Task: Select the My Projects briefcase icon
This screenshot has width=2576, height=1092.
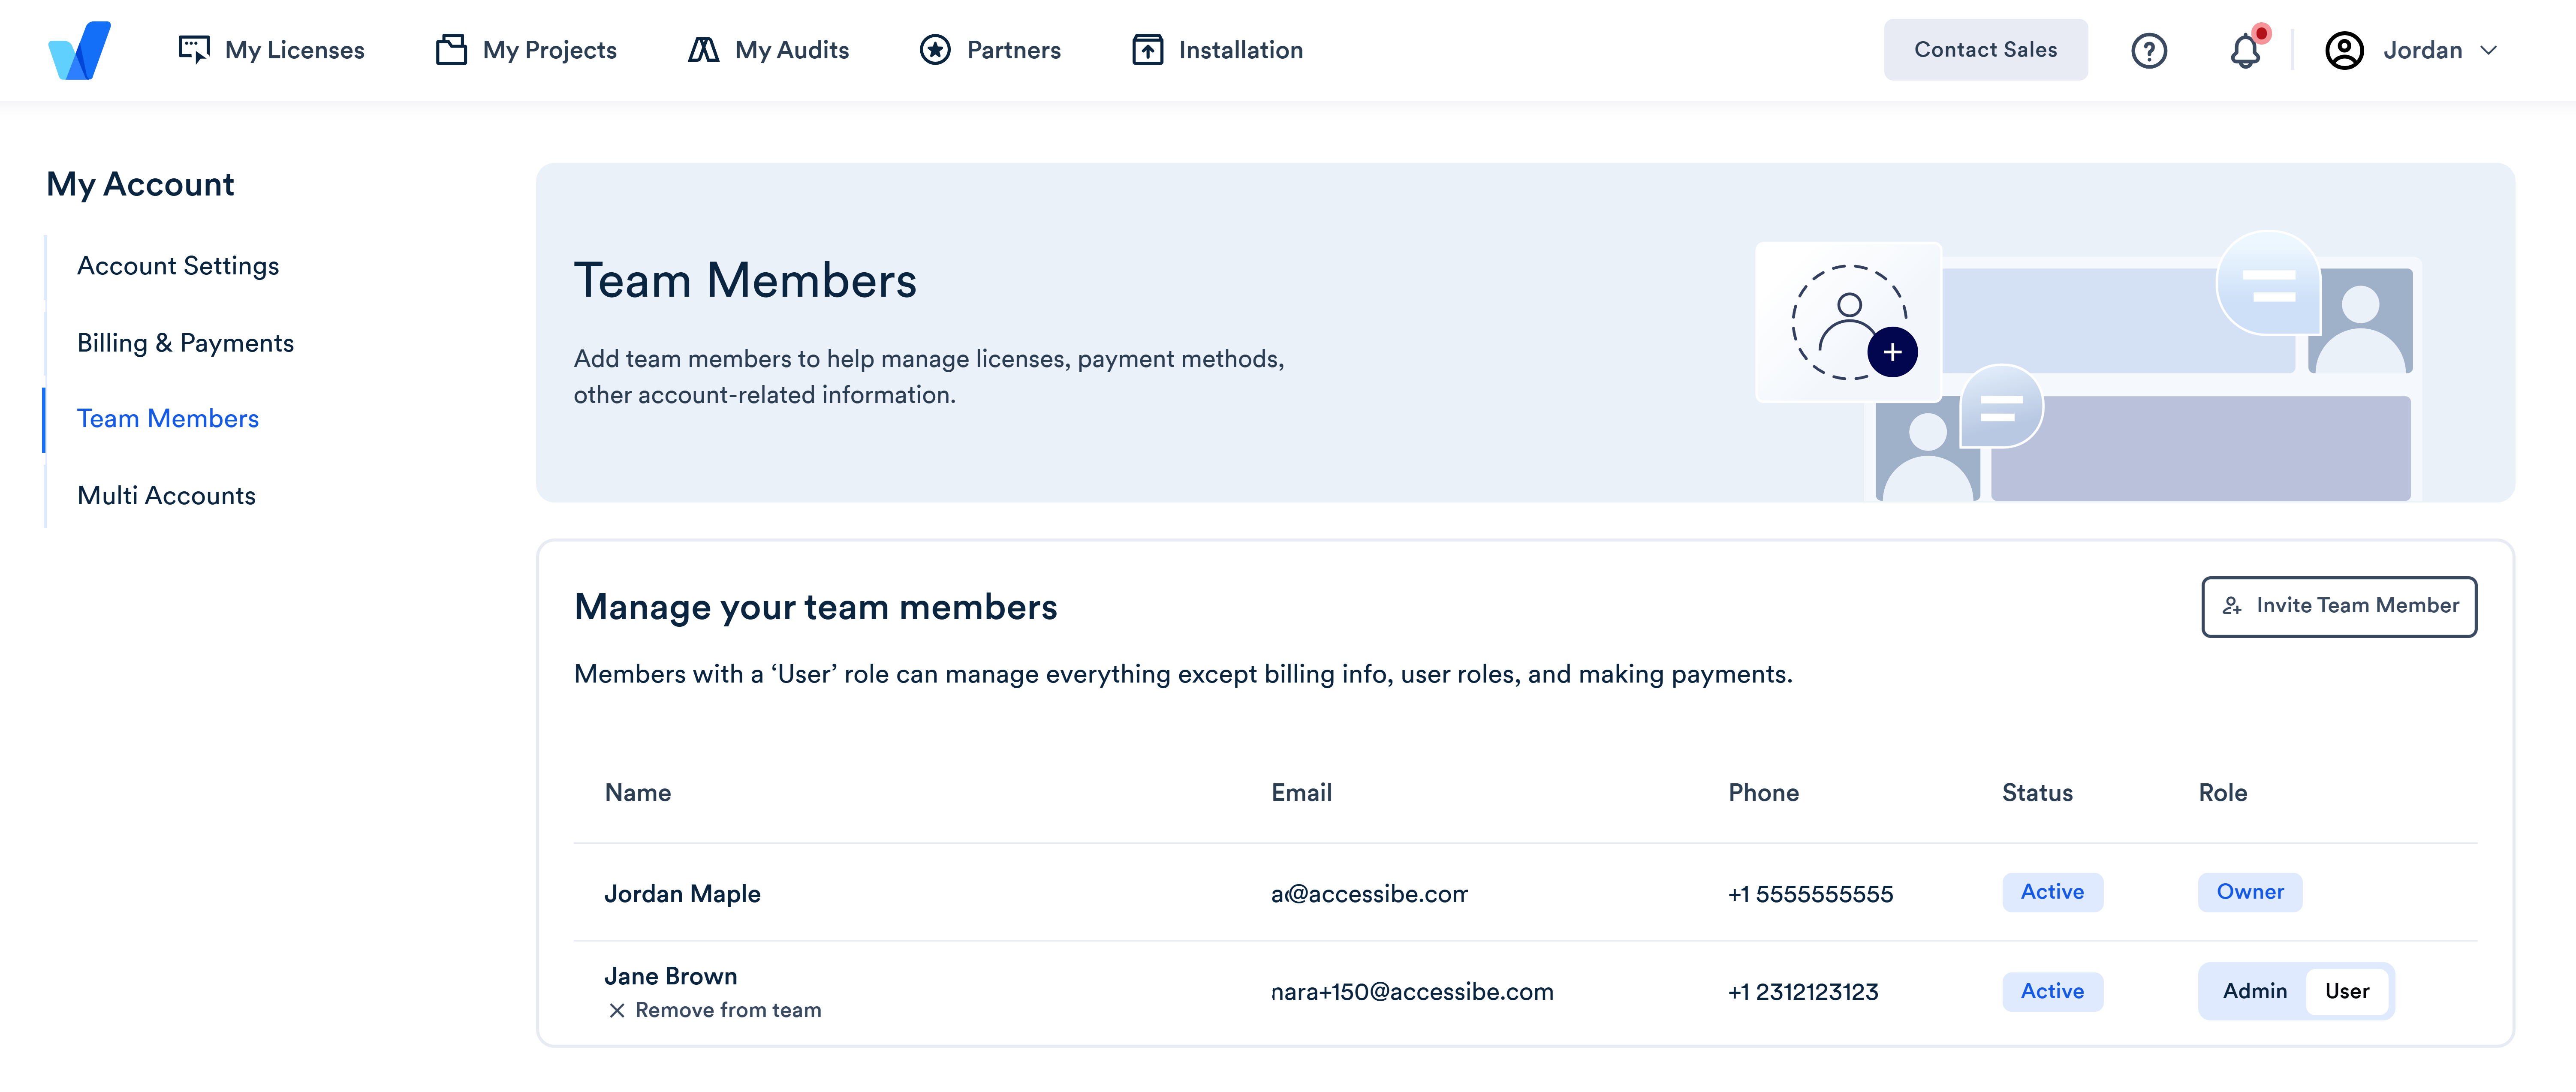Action: [x=451, y=49]
